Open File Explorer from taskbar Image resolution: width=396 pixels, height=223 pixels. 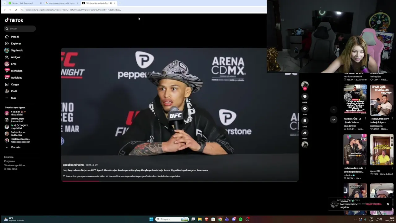pos(200,219)
